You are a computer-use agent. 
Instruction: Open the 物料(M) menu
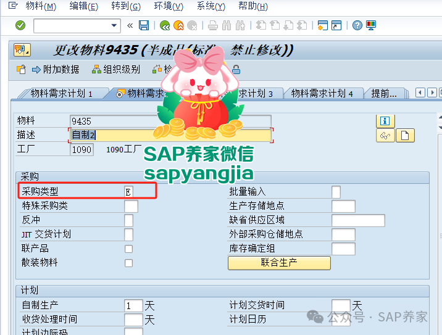point(41,6)
